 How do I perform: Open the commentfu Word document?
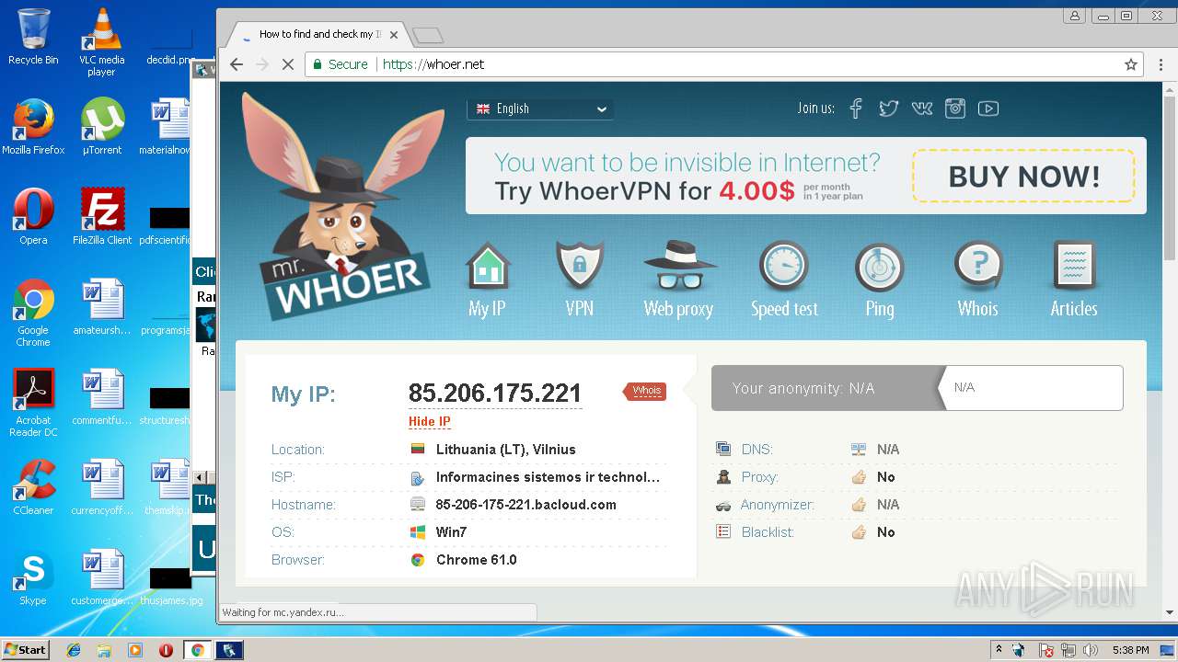[102, 397]
